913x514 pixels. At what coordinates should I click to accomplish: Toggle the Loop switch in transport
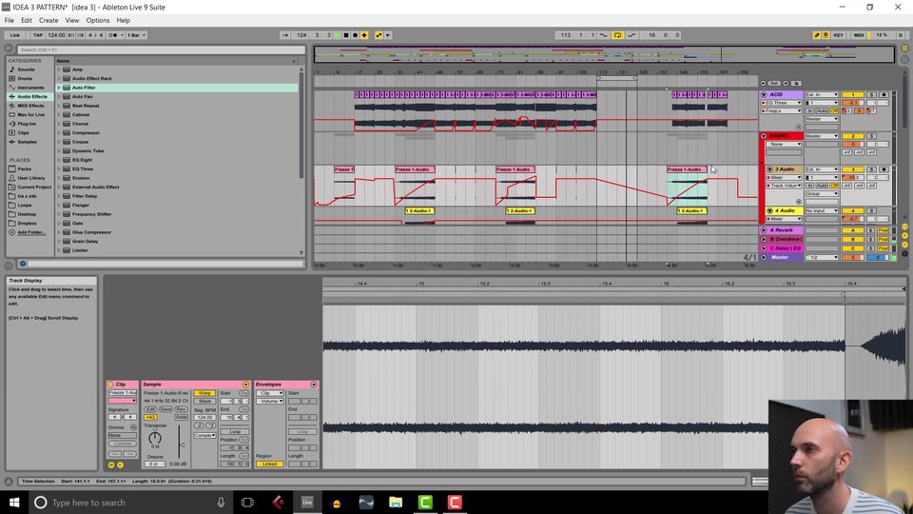(618, 35)
